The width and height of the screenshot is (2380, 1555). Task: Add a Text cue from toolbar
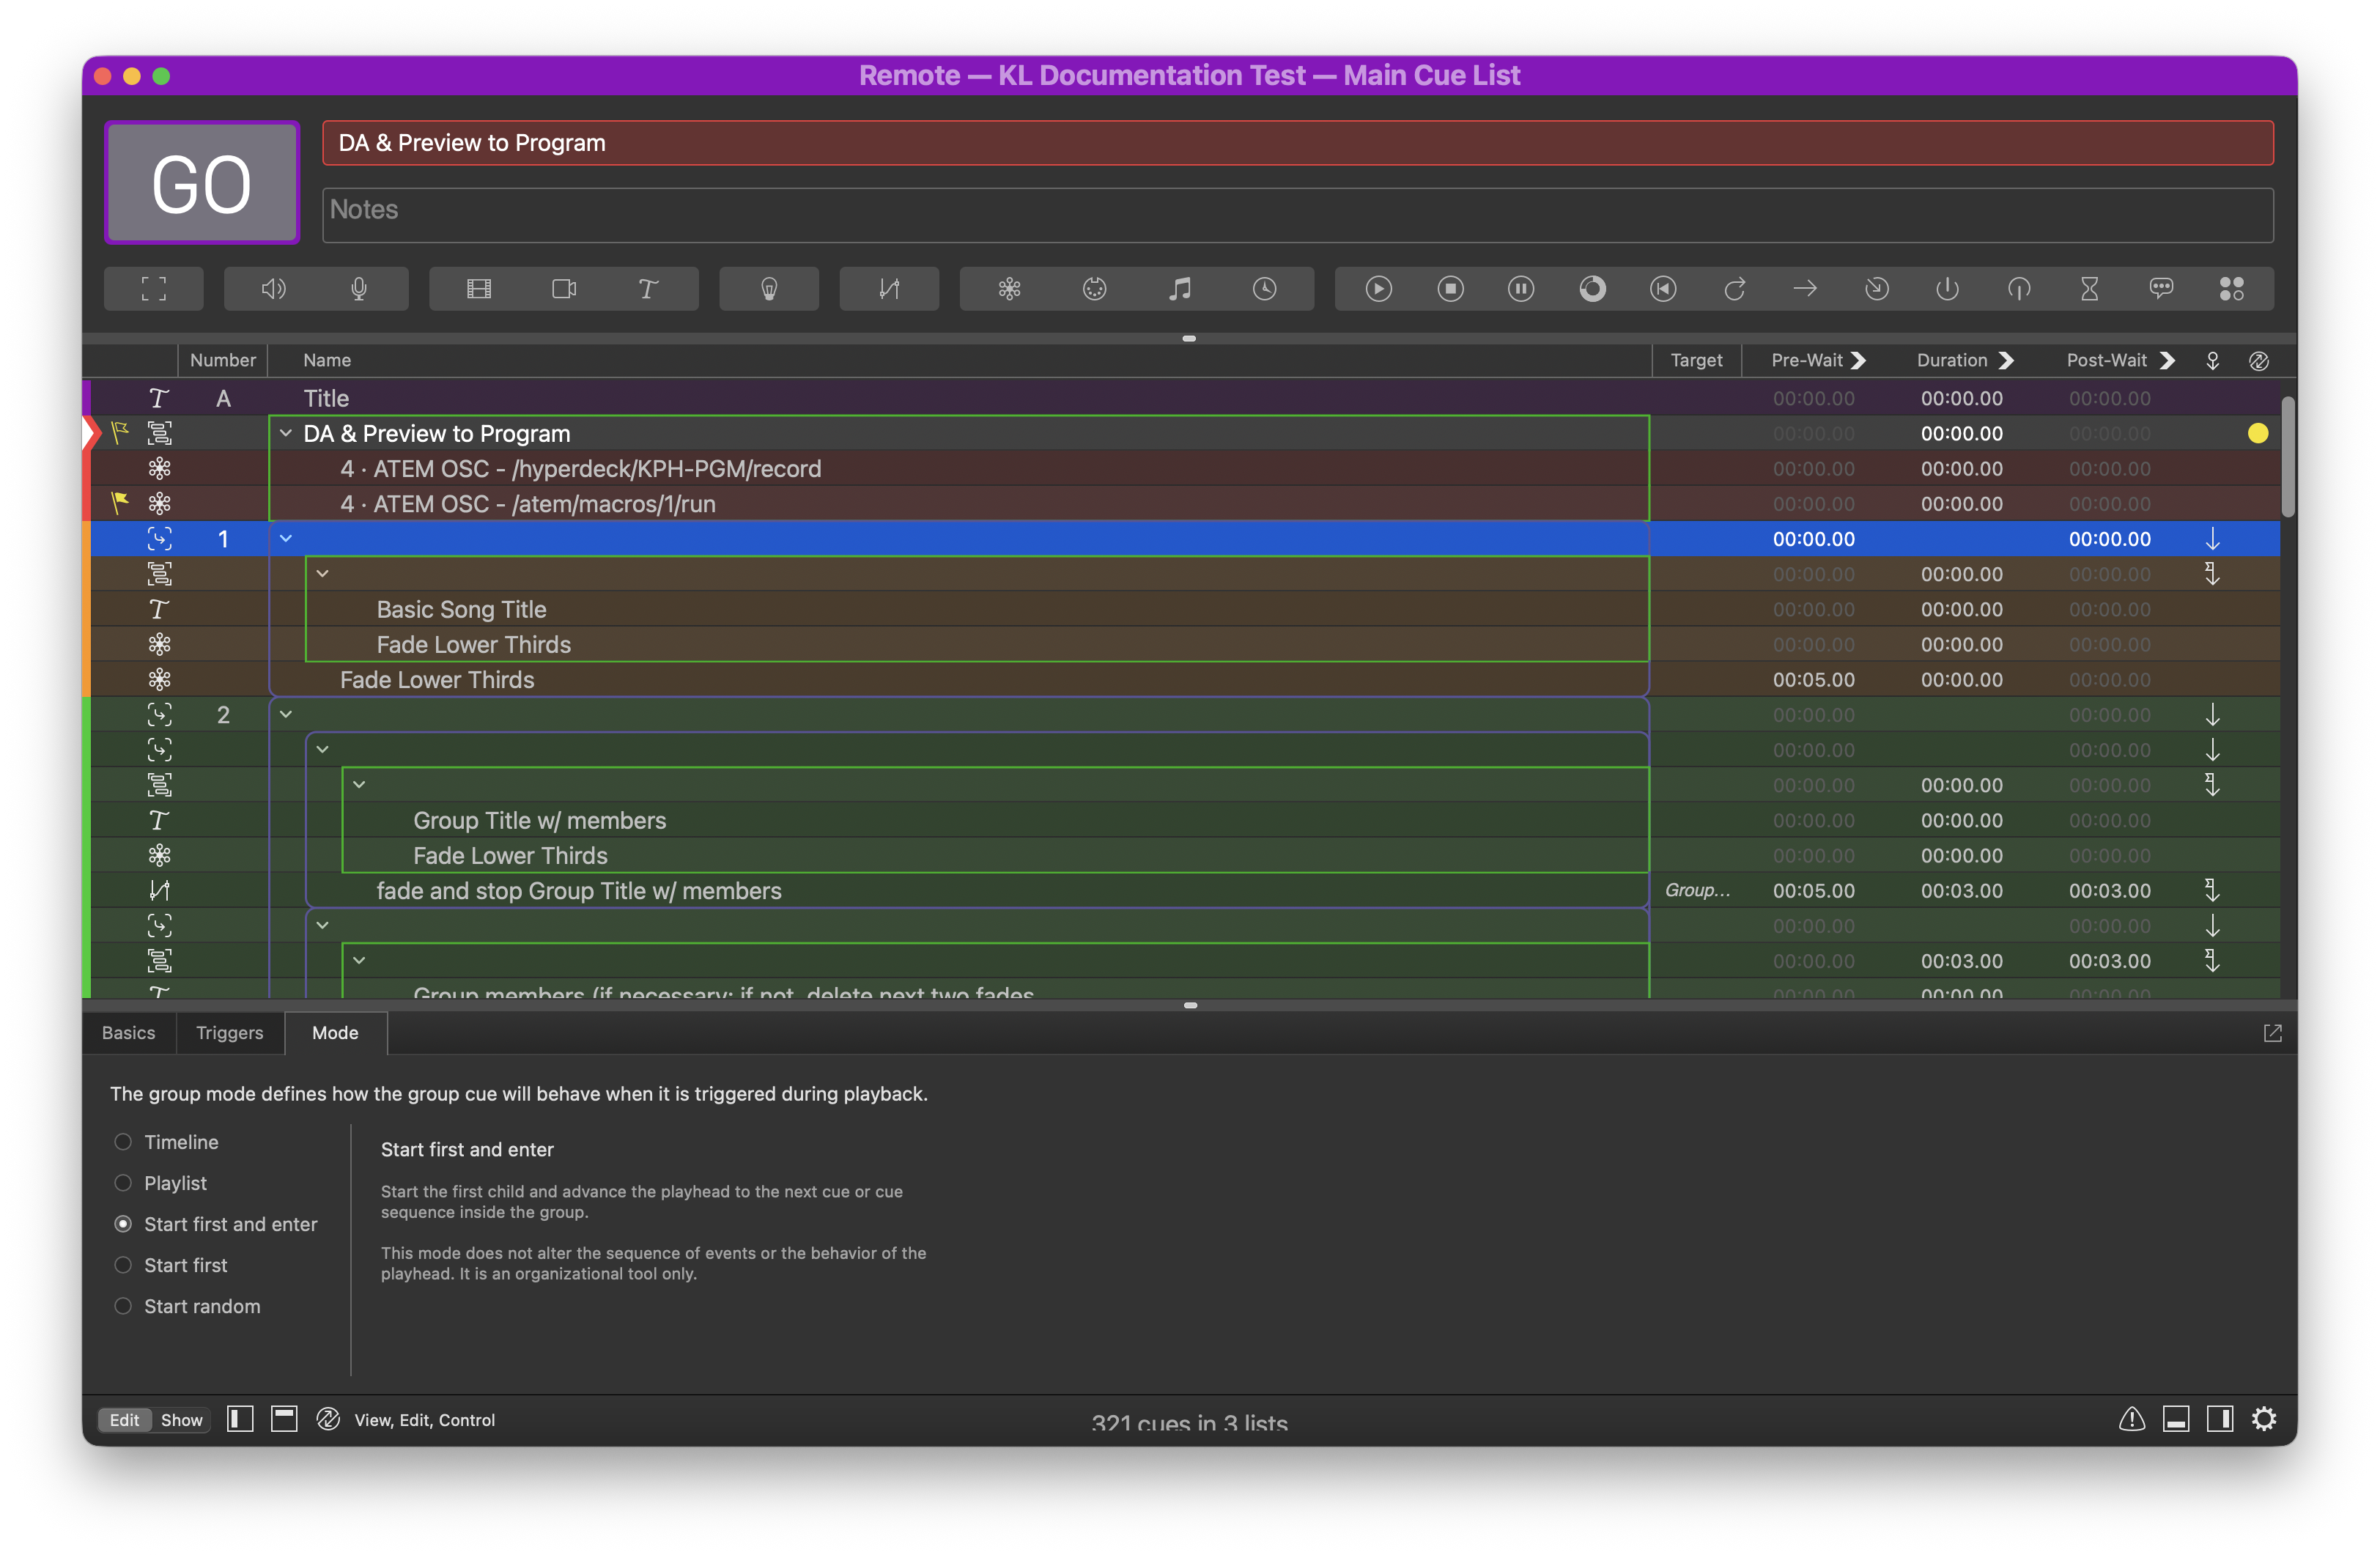click(648, 289)
